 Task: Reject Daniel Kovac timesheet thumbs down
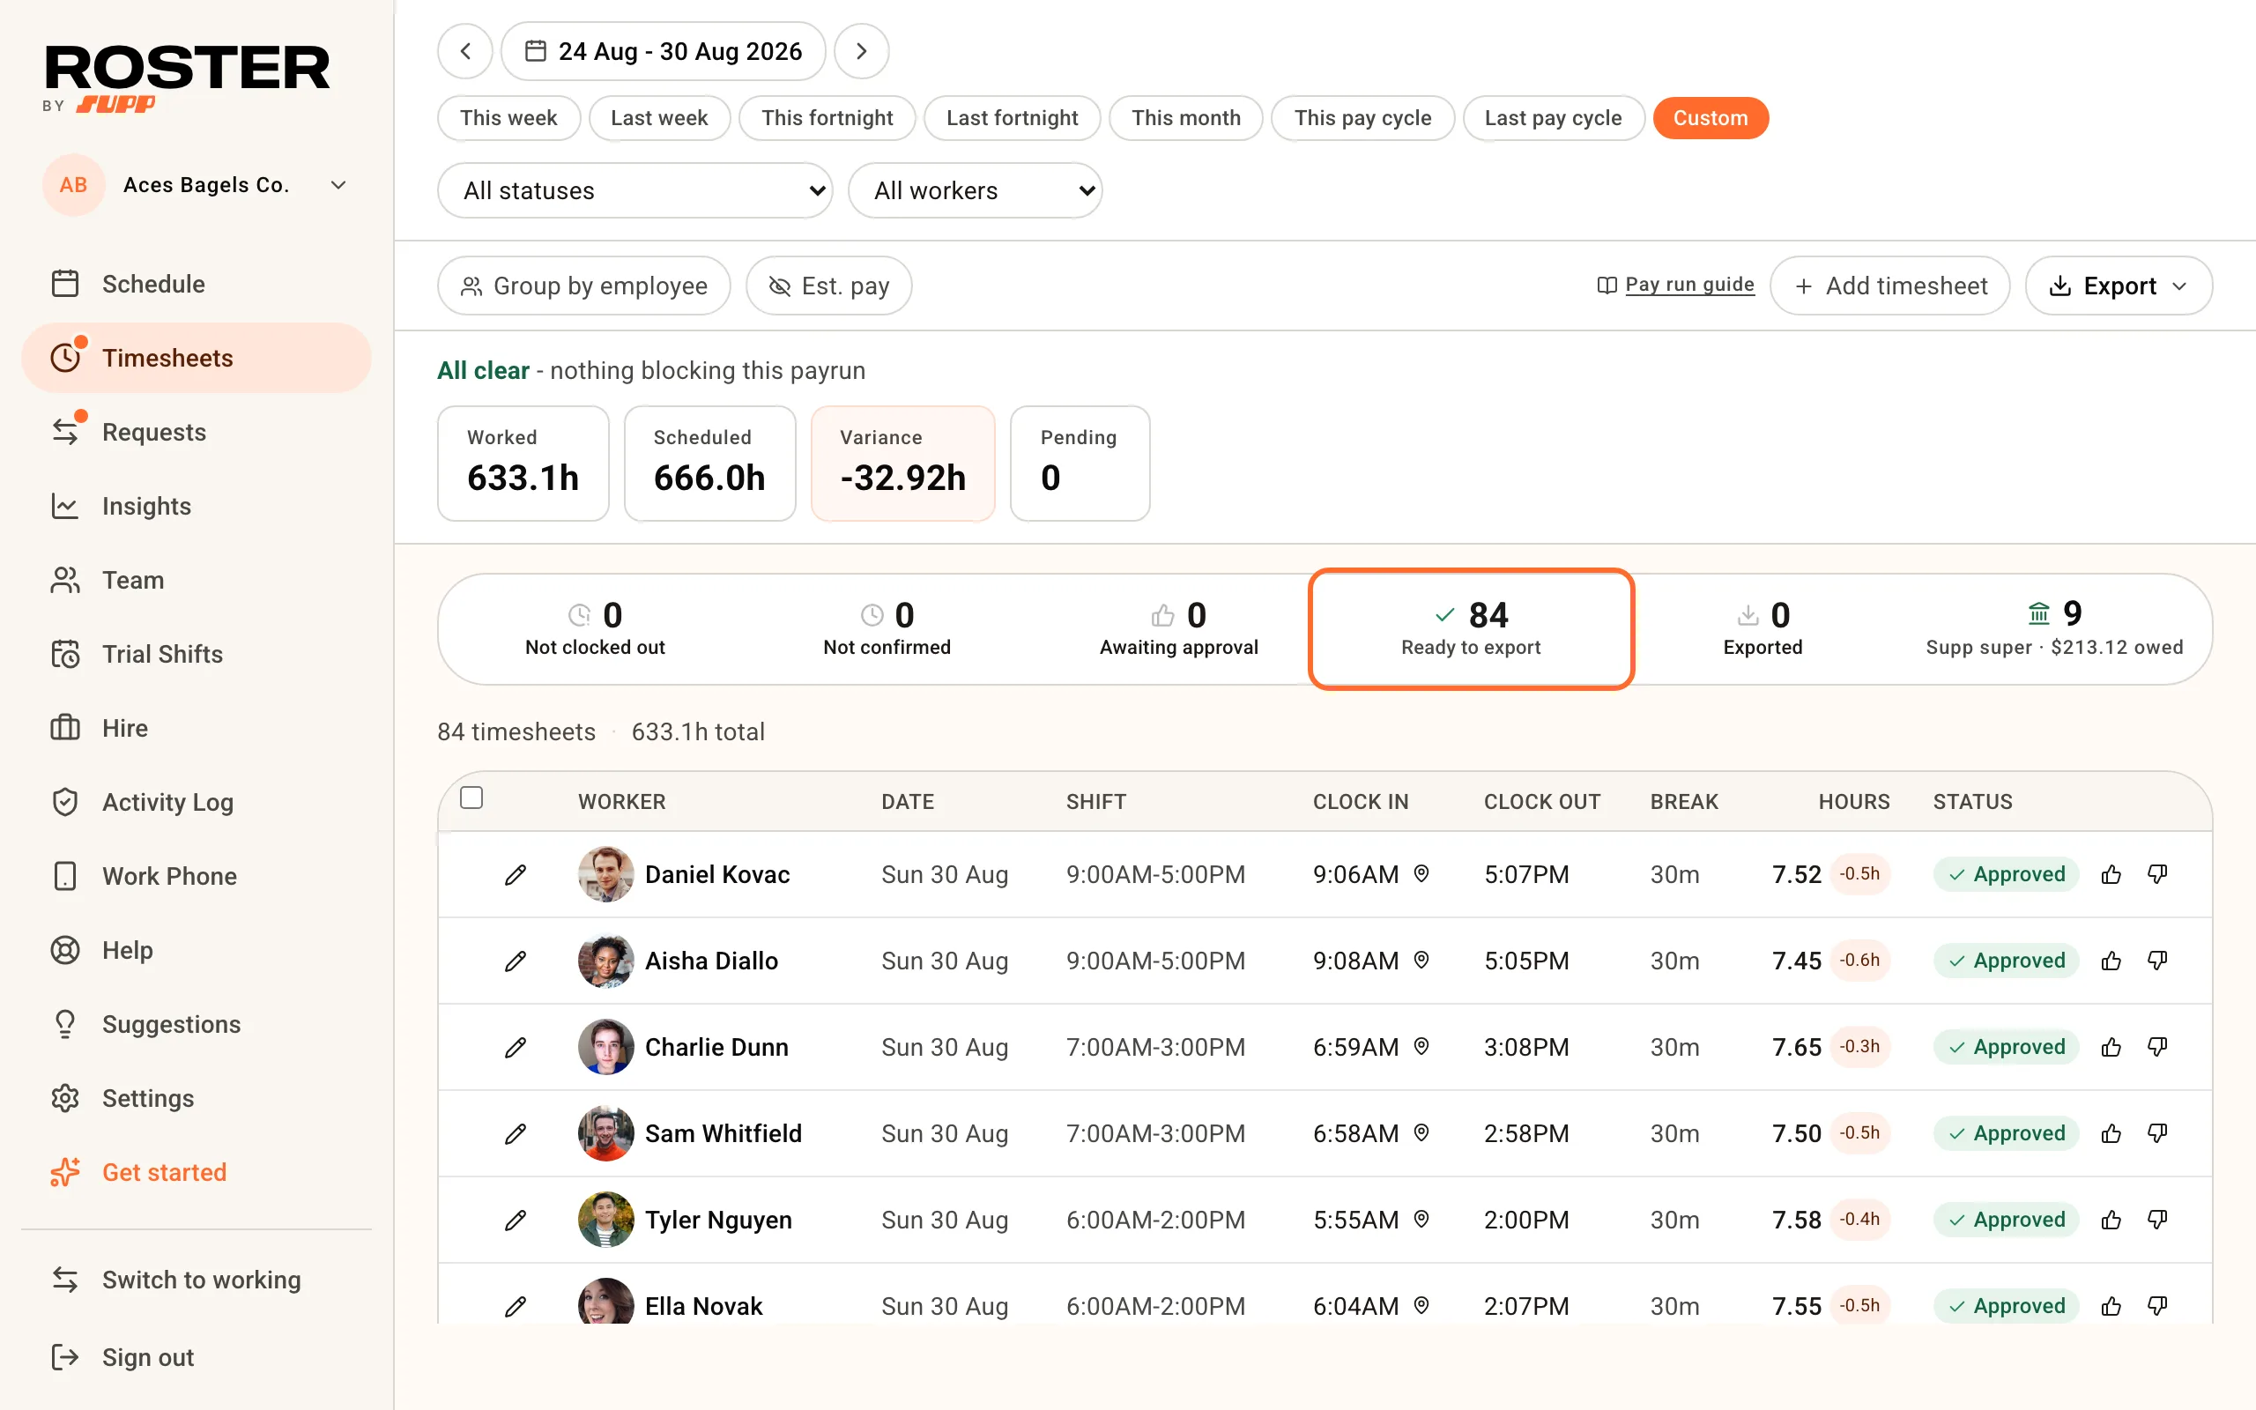click(2157, 875)
